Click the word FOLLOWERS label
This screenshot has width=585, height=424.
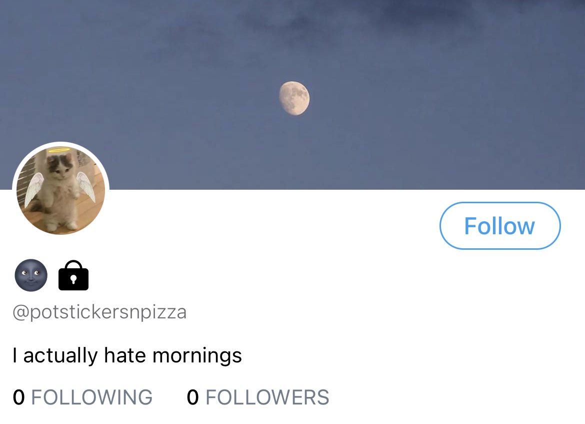[267, 397]
